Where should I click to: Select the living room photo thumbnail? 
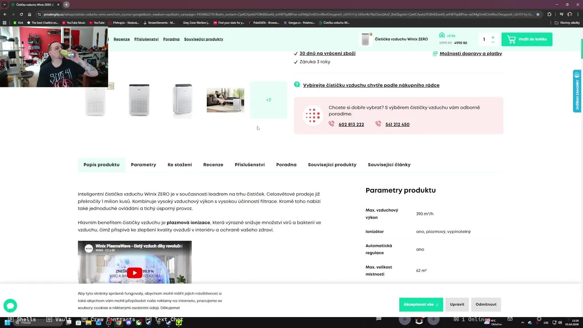point(225,100)
